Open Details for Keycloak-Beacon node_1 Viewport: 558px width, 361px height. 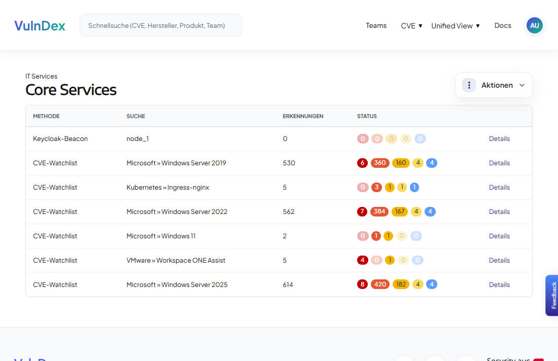499,139
